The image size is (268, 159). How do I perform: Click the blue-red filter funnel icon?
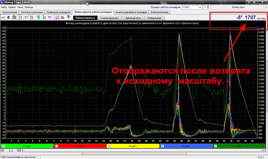(x=68, y=17)
